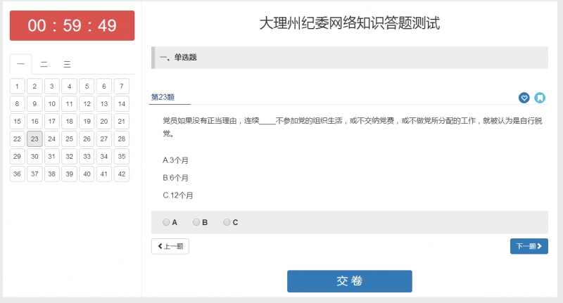The image size is (563, 303).
Task: Select question 23 in grid
Action: pos(34,139)
